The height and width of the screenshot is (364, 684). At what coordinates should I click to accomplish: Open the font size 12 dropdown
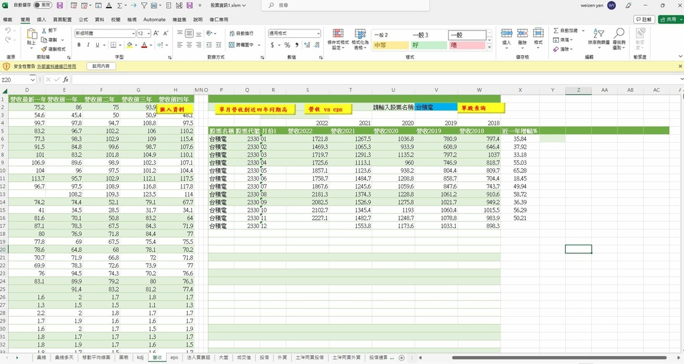(x=149, y=33)
